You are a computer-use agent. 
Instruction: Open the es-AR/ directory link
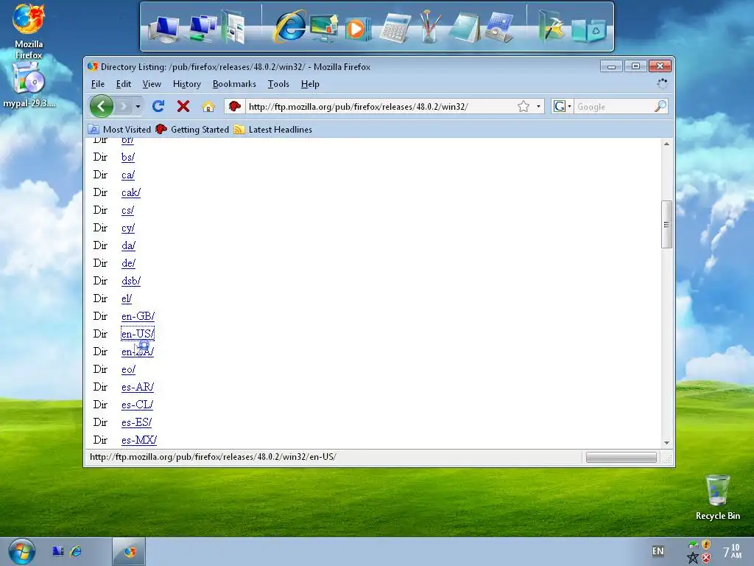[138, 387]
